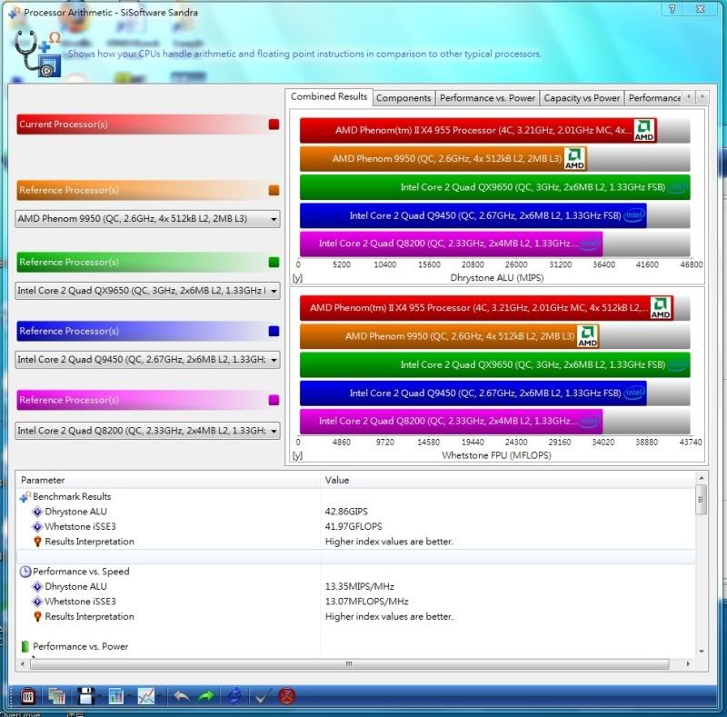Click the green battery icon beside Performance vs. Power
The height and width of the screenshot is (717, 727).
pos(25,646)
